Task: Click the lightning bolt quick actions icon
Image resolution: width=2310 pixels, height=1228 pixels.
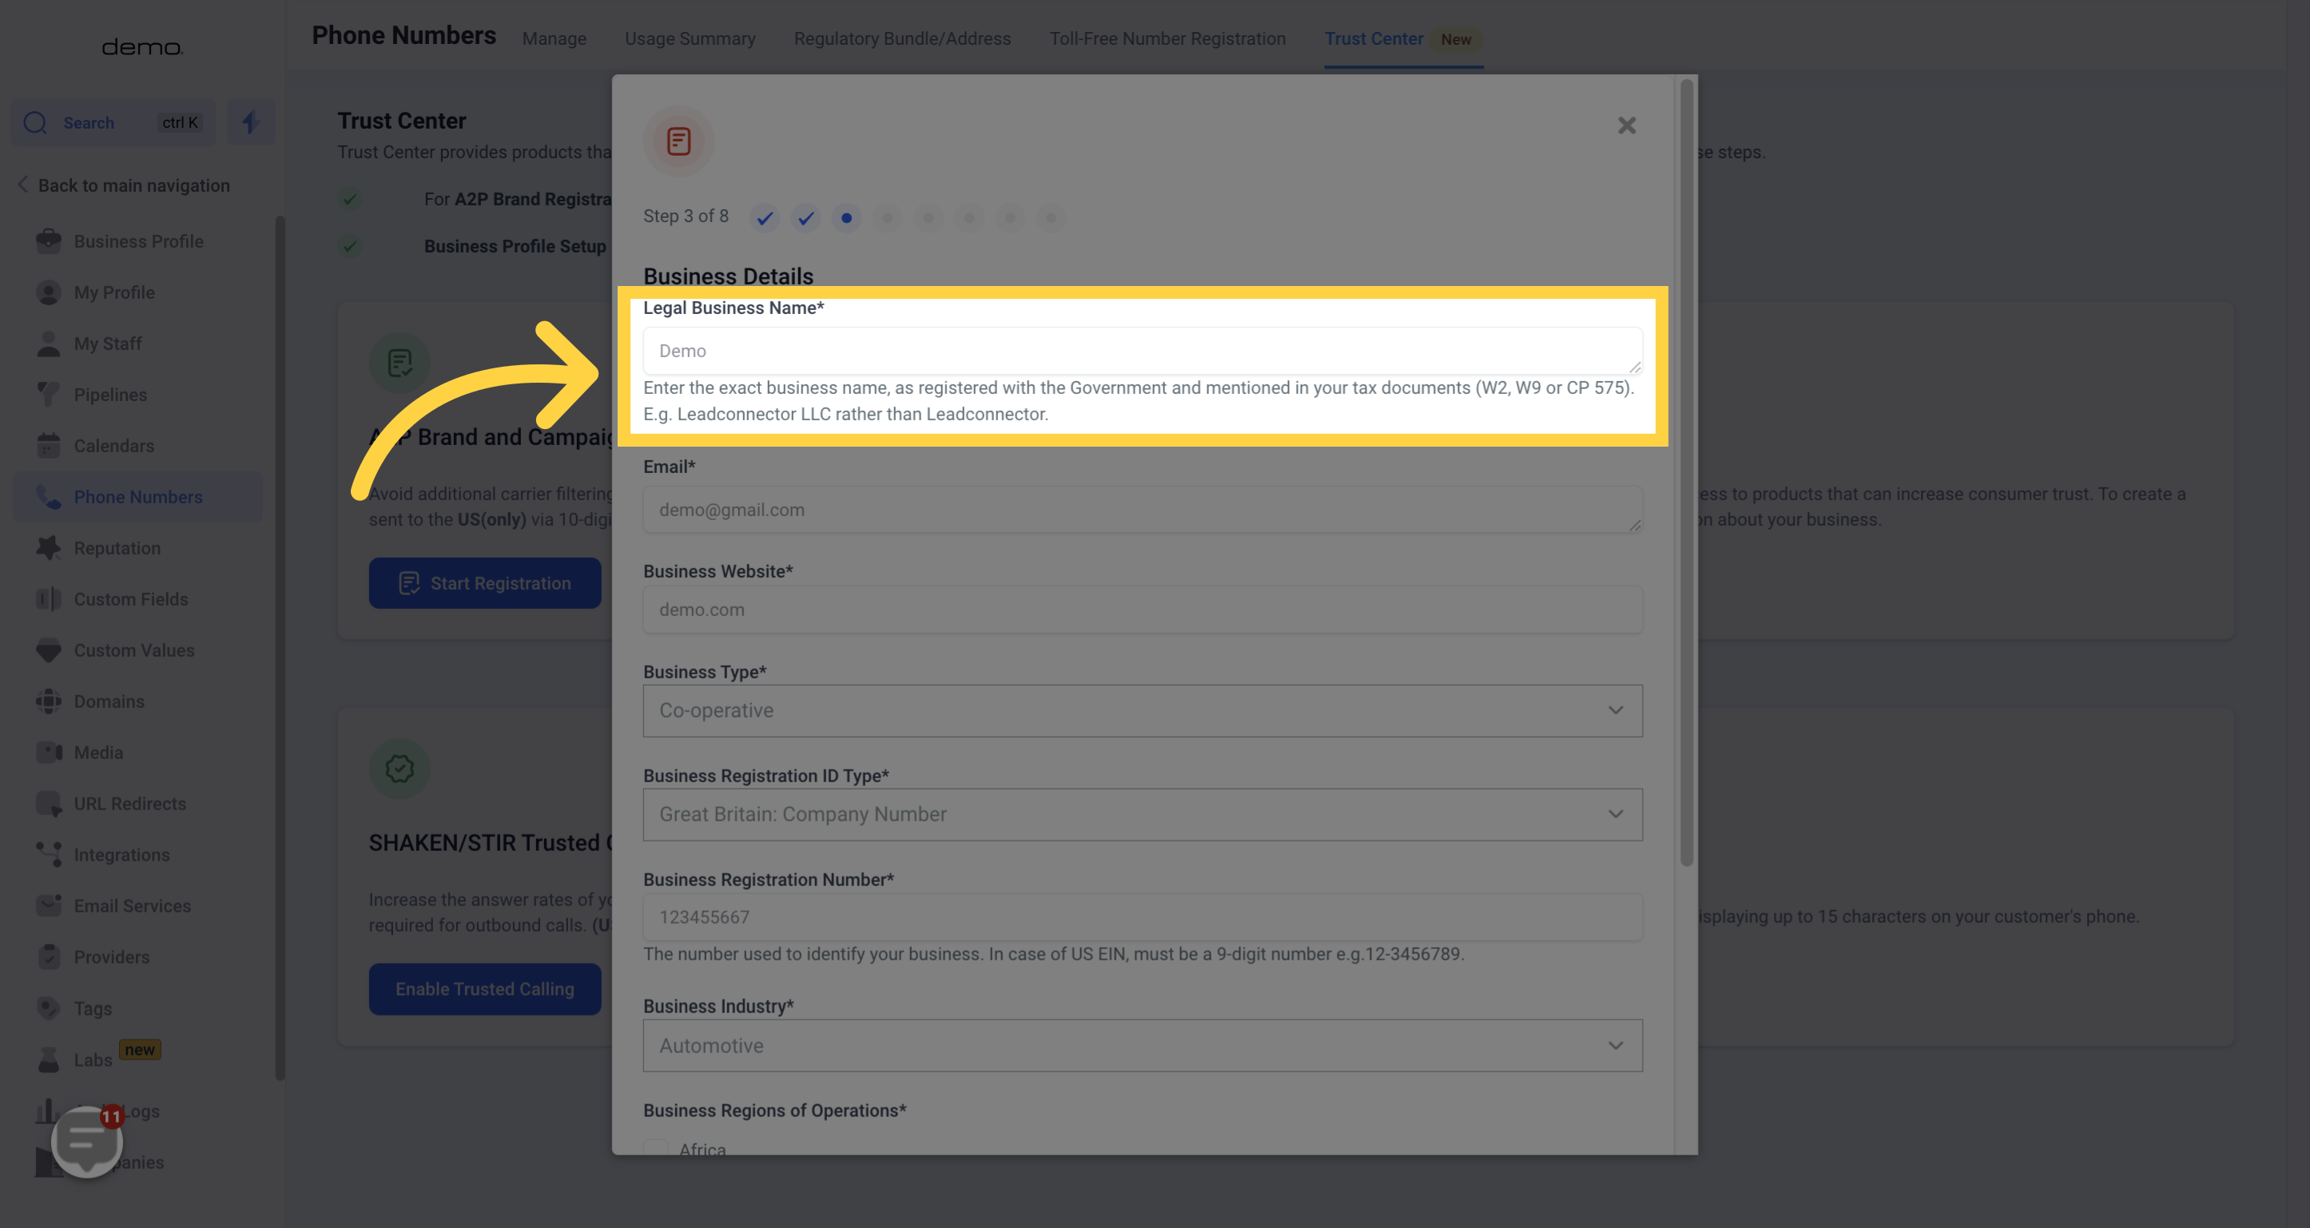Action: coord(250,122)
